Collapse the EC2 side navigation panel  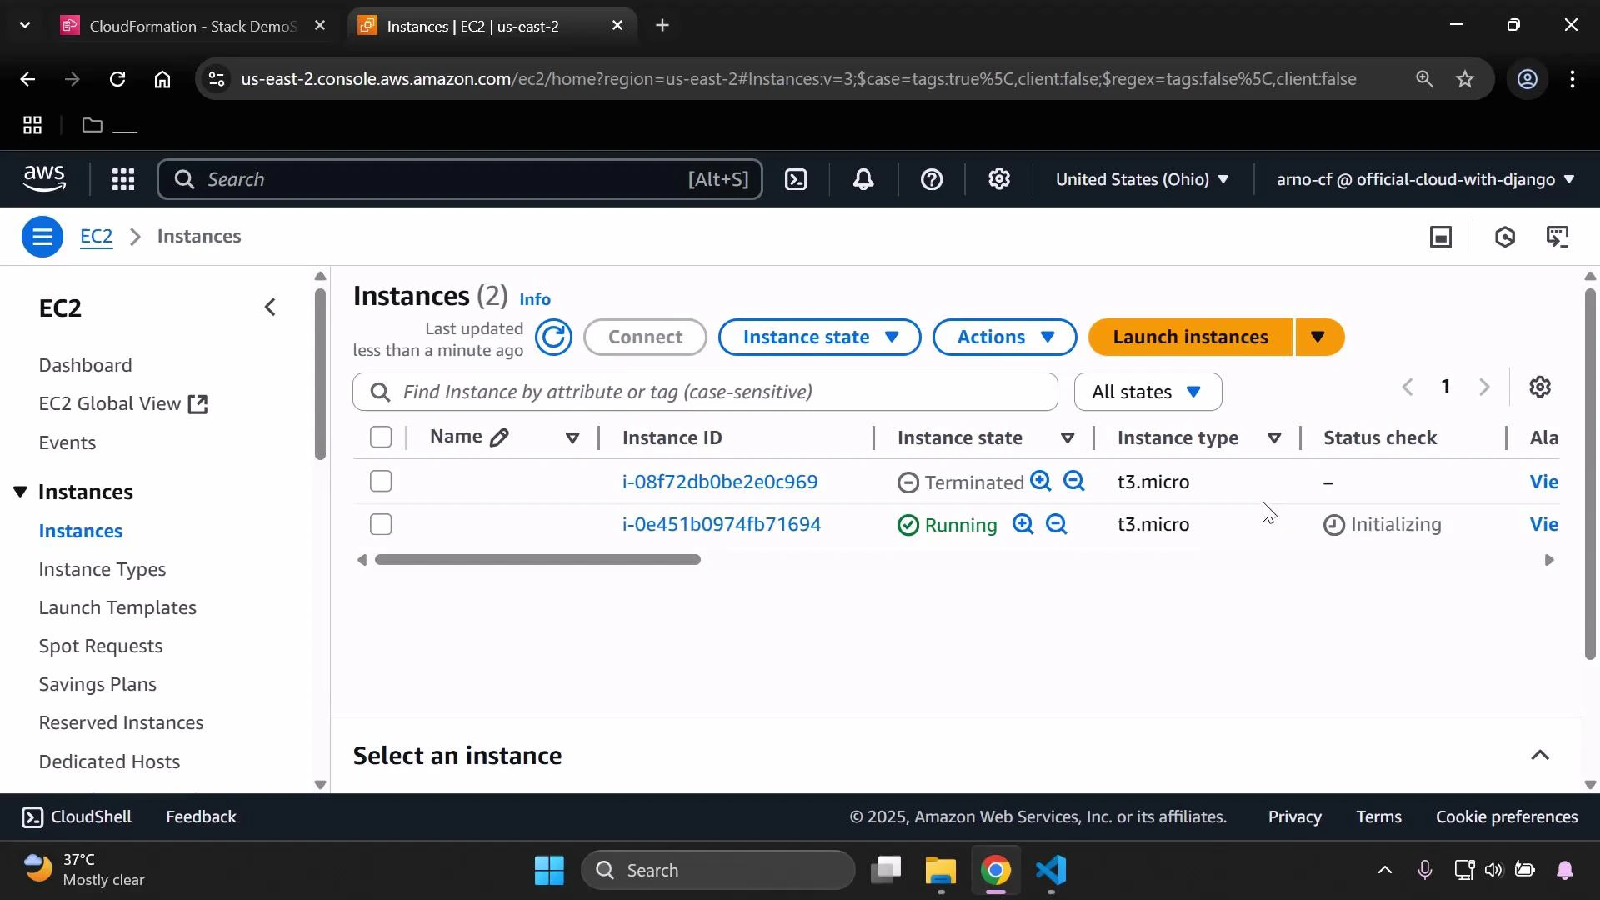[x=271, y=307]
